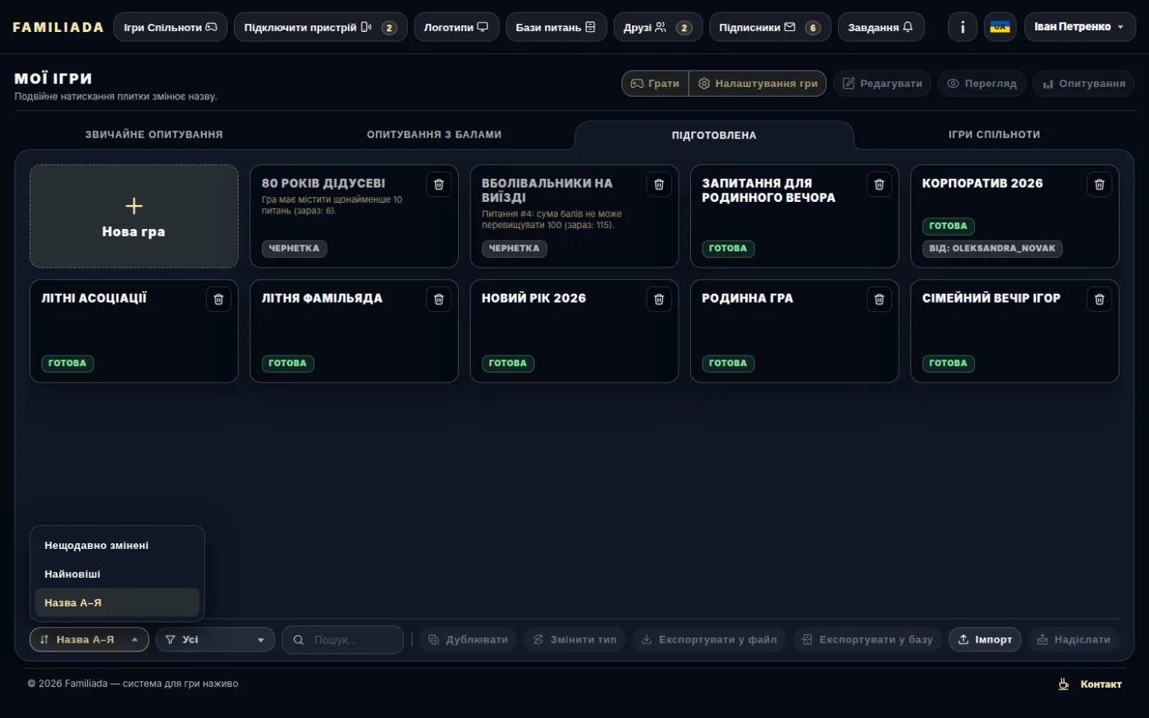
Task: Open «Бази питань» from the header
Action: 556,27
